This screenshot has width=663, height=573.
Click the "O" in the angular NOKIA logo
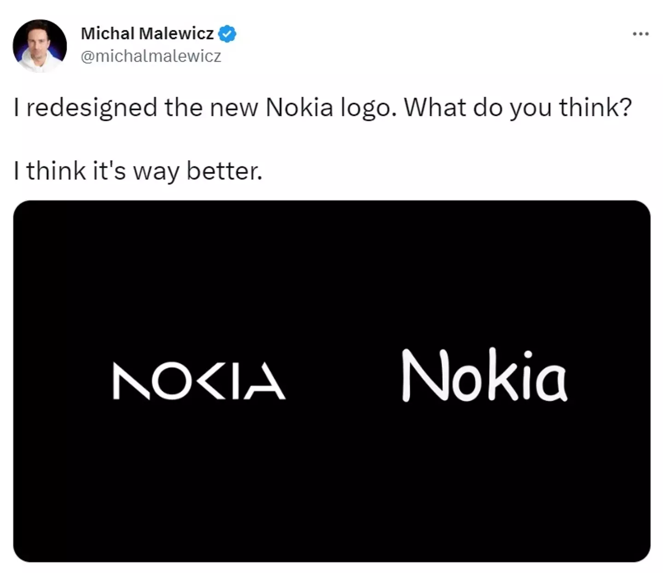[173, 381]
